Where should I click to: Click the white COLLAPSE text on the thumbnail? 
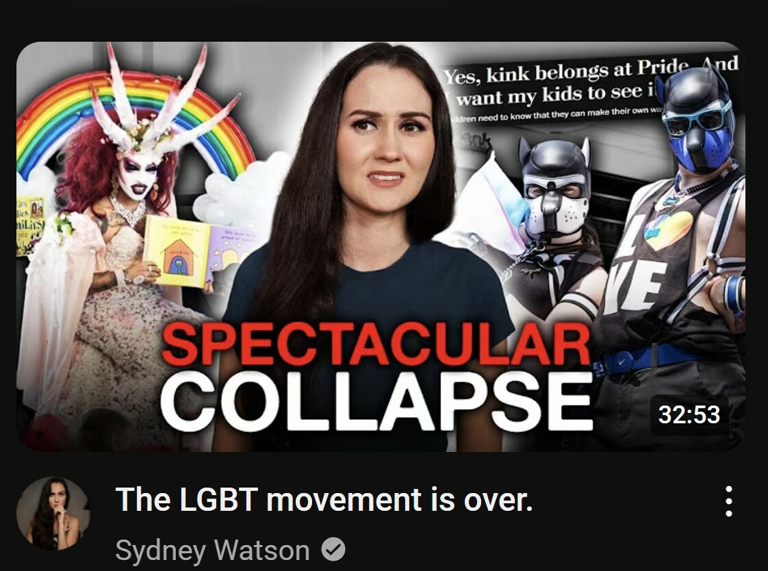376,401
